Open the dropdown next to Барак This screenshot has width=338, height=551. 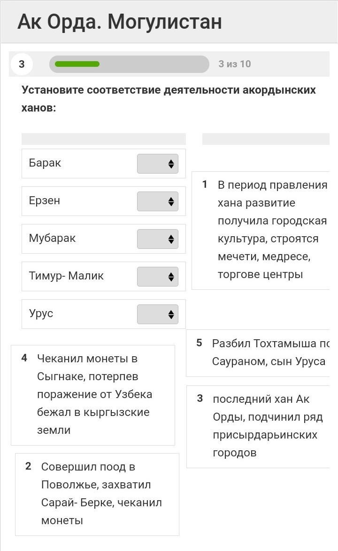click(x=158, y=164)
